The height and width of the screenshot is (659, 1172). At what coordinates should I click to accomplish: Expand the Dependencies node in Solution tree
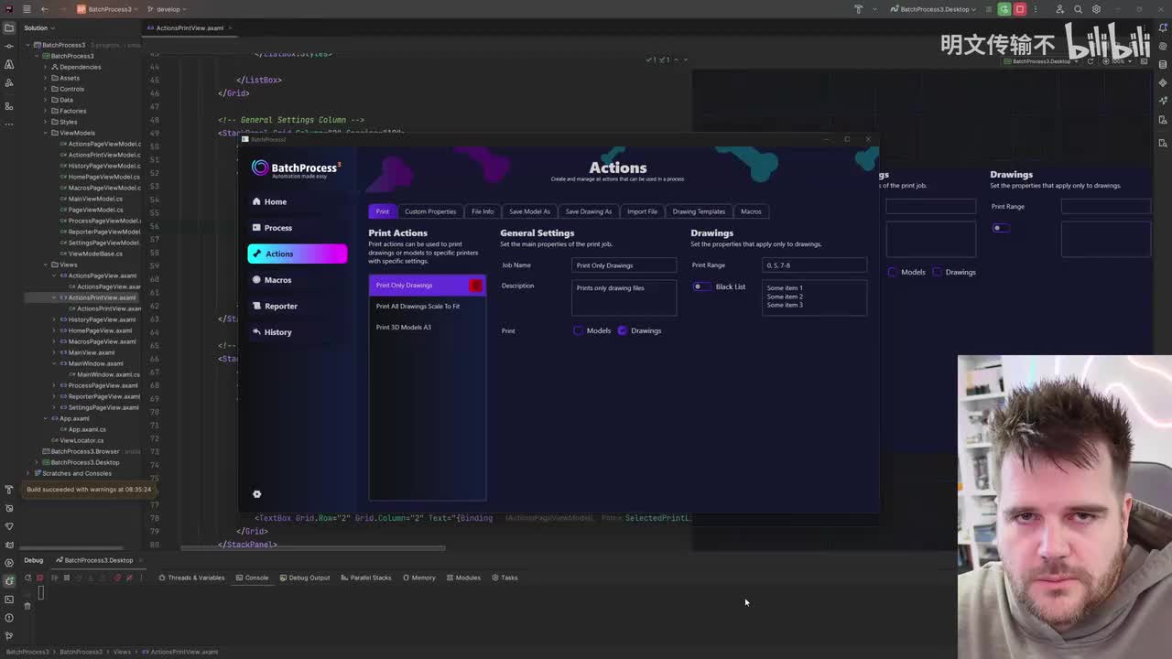[x=45, y=67]
